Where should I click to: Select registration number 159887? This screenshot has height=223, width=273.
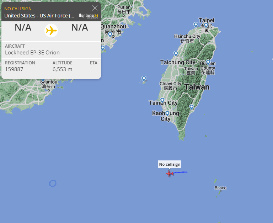(14, 69)
